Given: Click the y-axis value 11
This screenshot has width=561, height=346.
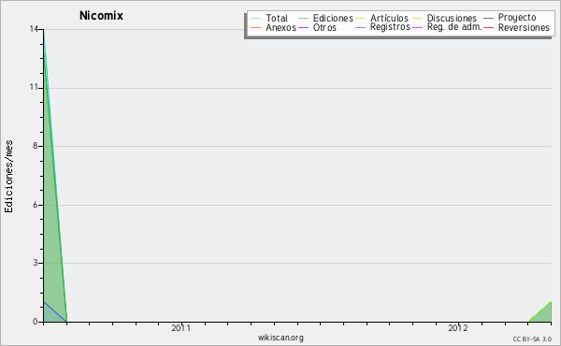Looking at the screenshot, I should tap(34, 87).
